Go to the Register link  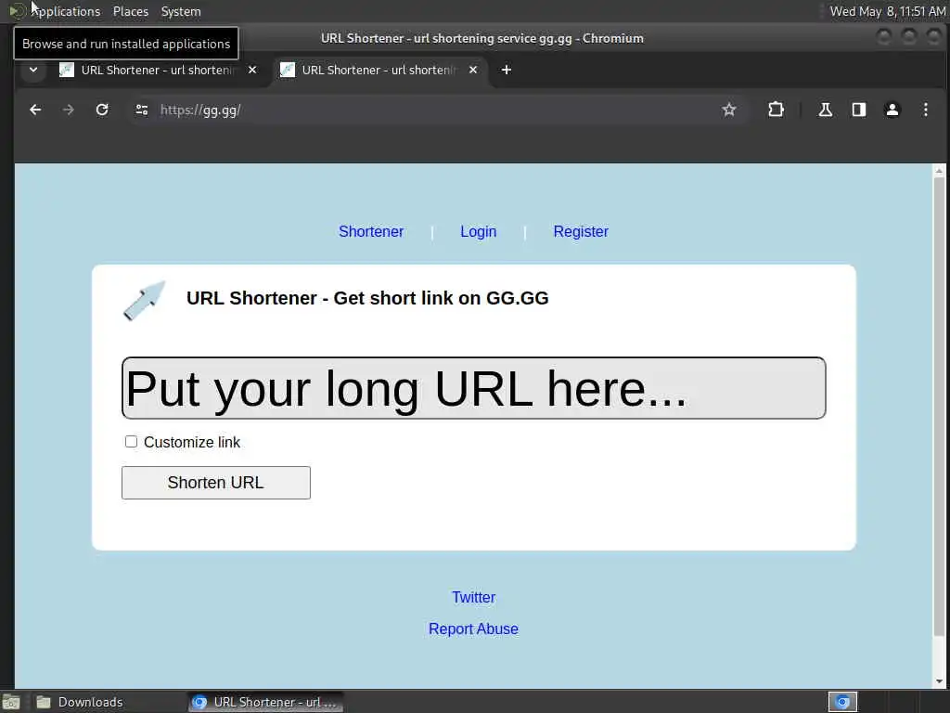581,231
